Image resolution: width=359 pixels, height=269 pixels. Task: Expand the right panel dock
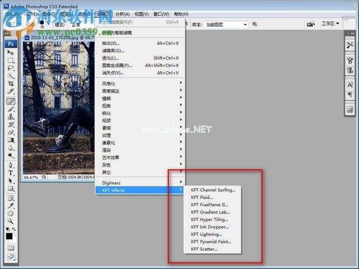[352, 34]
